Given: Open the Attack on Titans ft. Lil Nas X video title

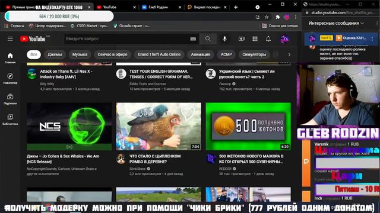Looking at the screenshot, I should pyautogui.click(x=66, y=74).
